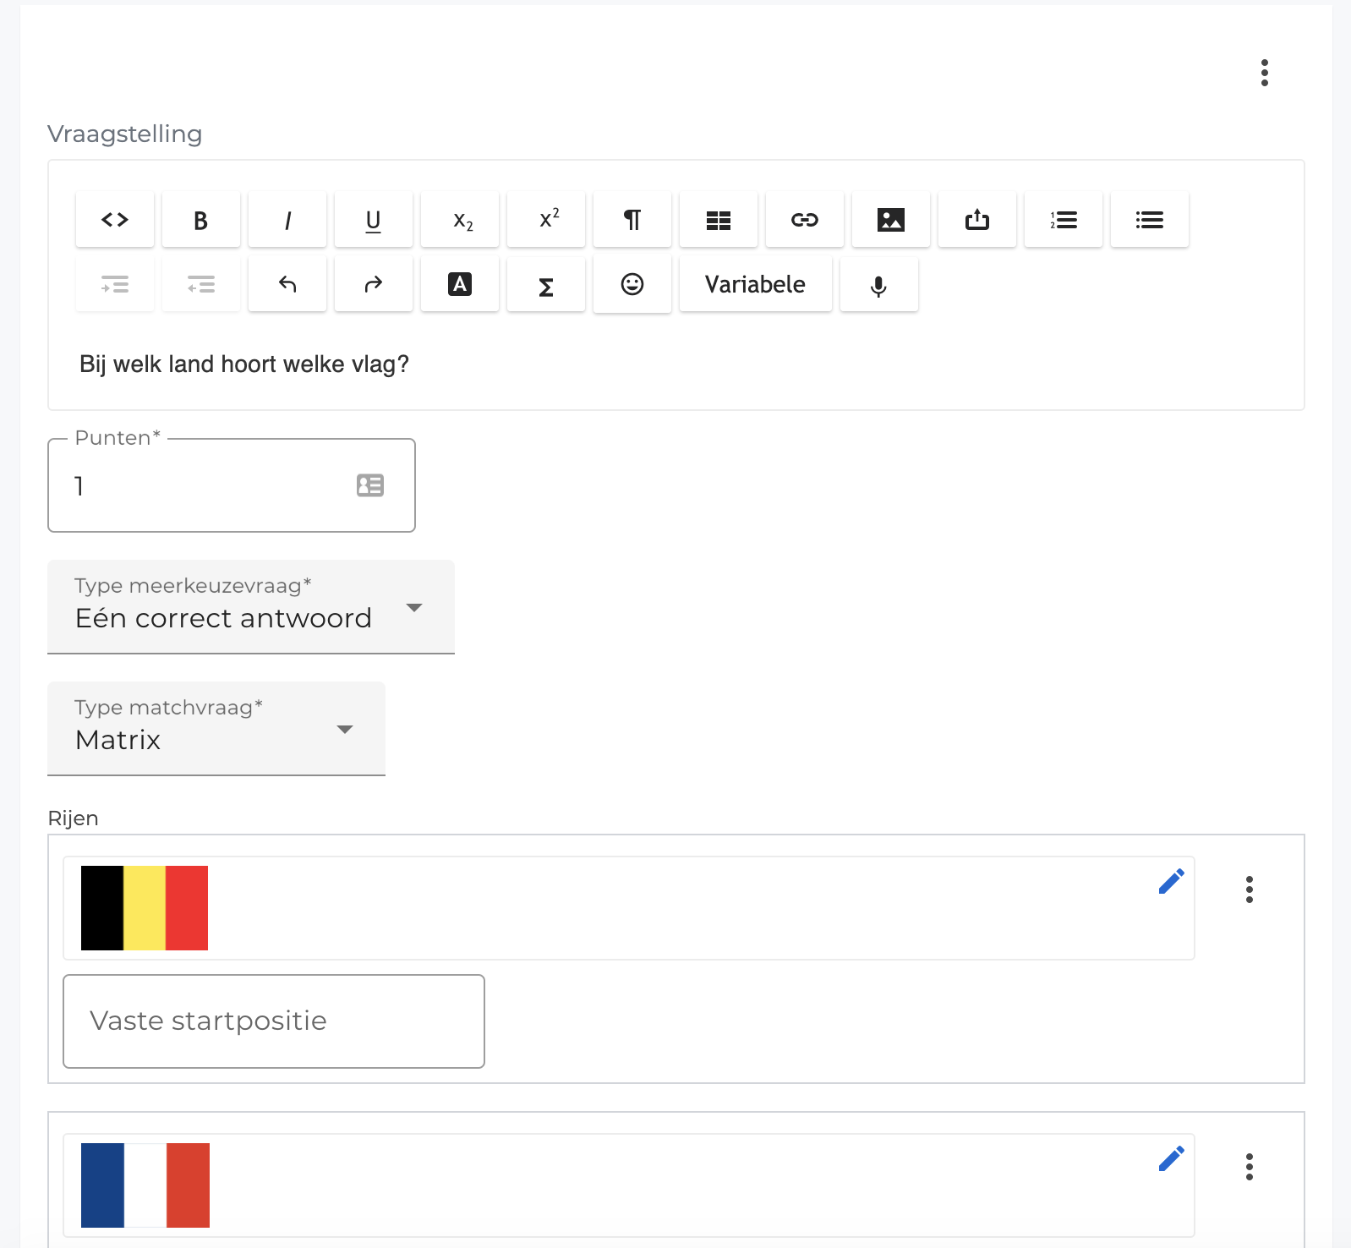The image size is (1351, 1248).
Task: Insert a formula with sigma icon
Action: [546, 284]
